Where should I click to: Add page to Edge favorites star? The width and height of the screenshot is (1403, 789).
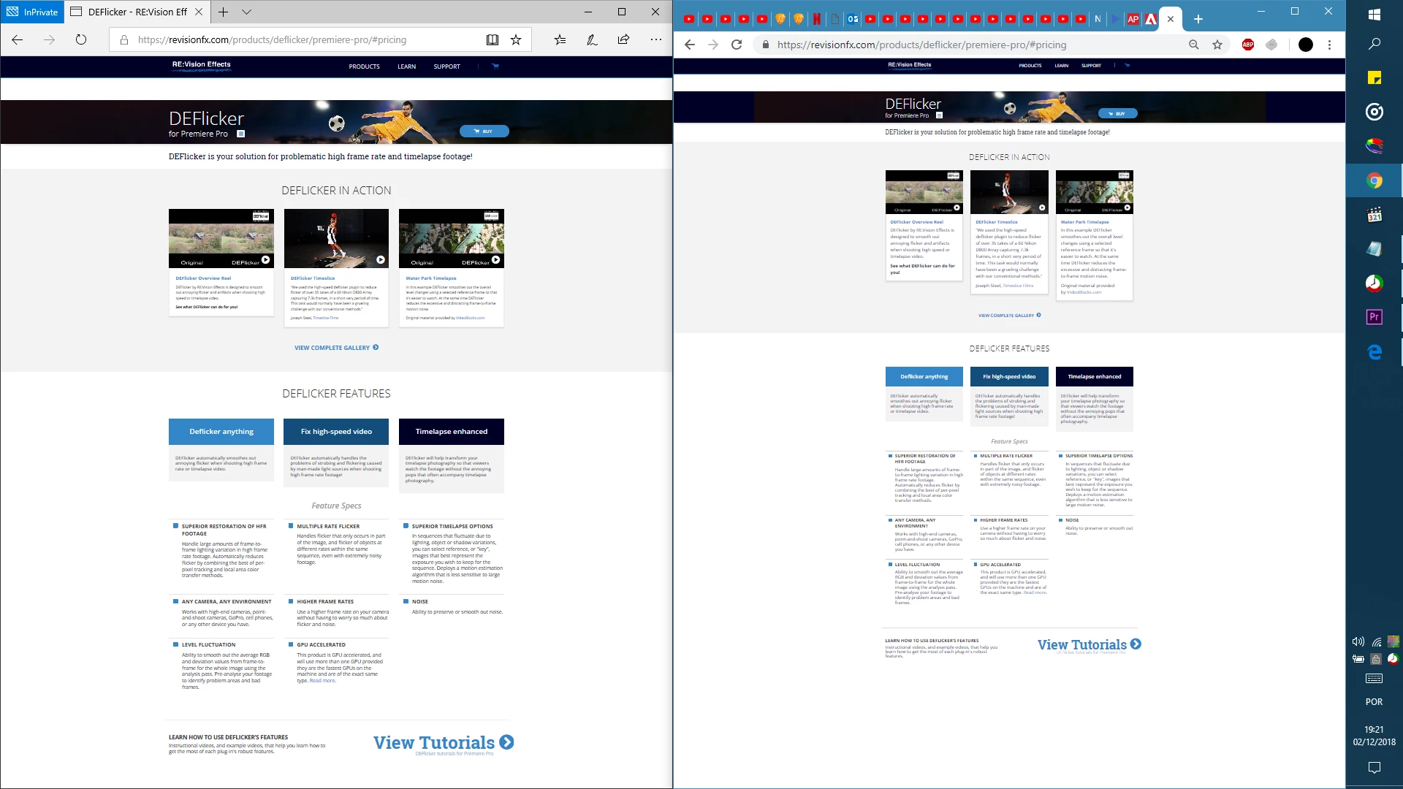pyautogui.click(x=516, y=40)
